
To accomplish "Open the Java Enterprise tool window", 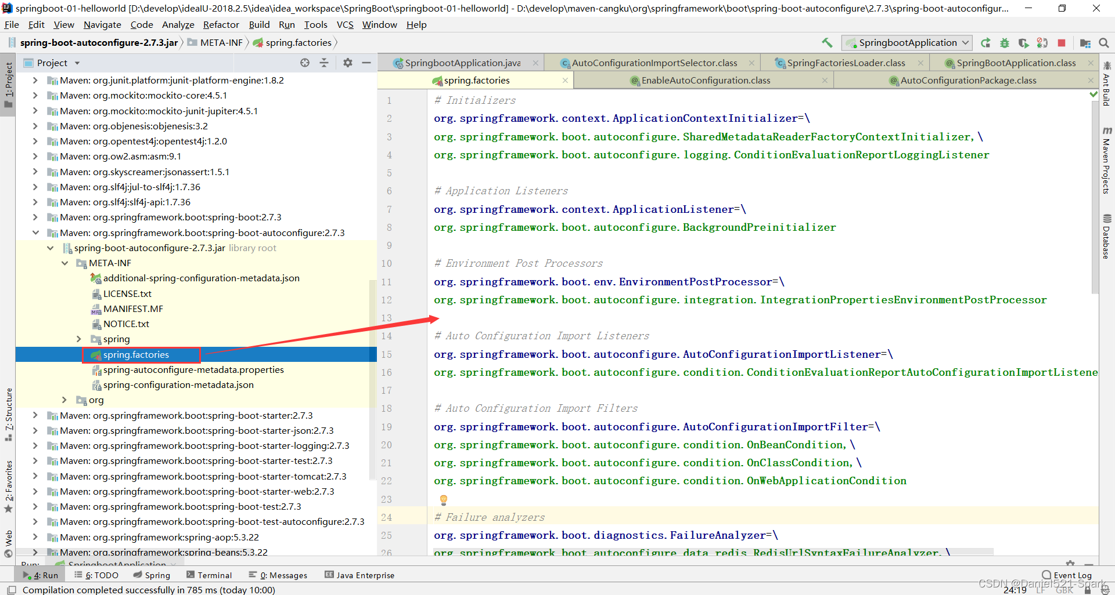I will click(359, 575).
